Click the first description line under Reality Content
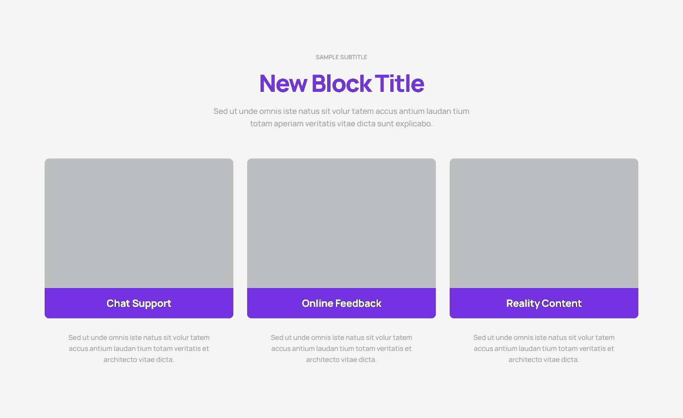This screenshot has height=418, width=683. [x=544, y=338]
